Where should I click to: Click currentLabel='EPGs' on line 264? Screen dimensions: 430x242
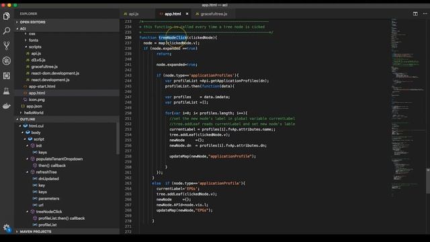178,189
